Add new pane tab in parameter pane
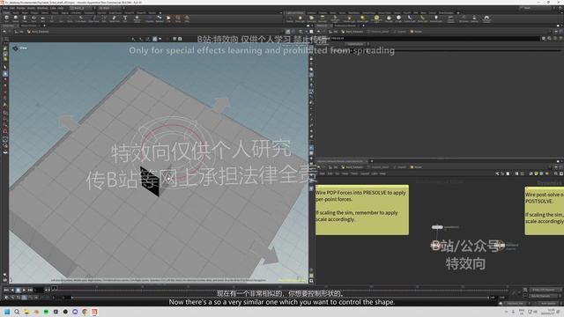This screenshot has width=564, height=317. 363,26
